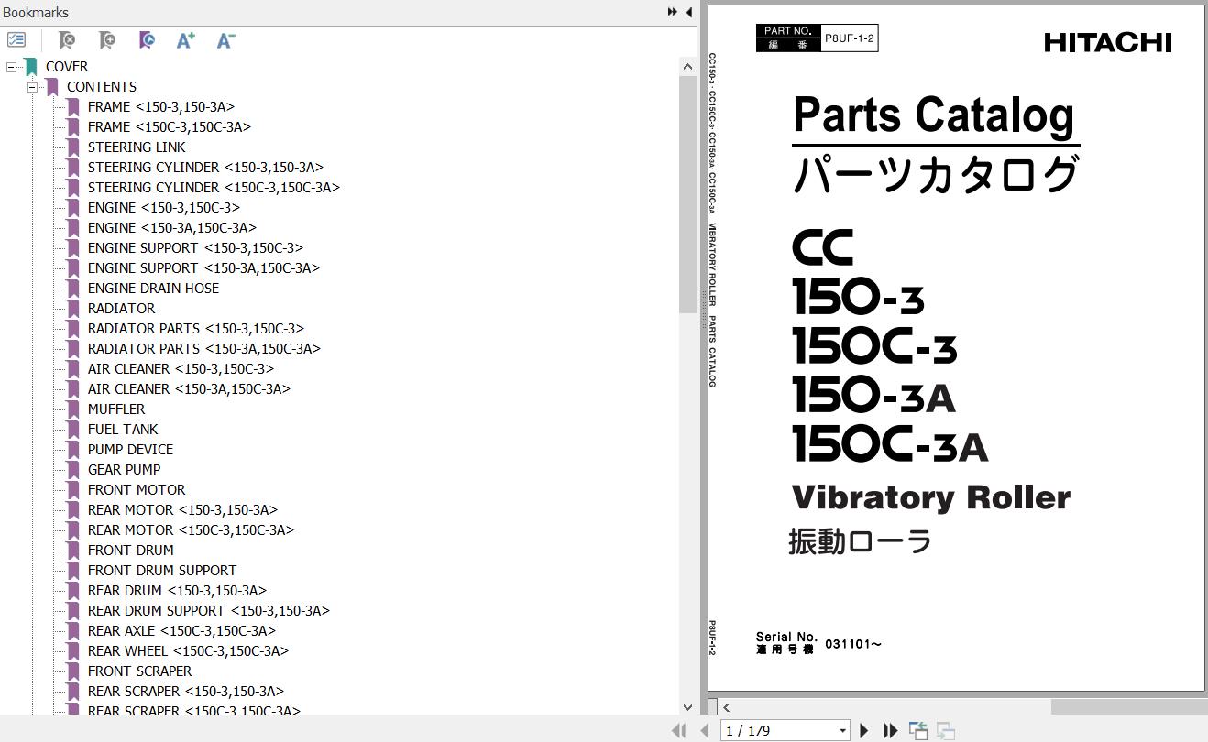1208x742 pixels.
Task: Select REAR DRUM SUPPORT <150-3,150-3A> bookmark
Action: pyautogui.click(x=209, y=611)
